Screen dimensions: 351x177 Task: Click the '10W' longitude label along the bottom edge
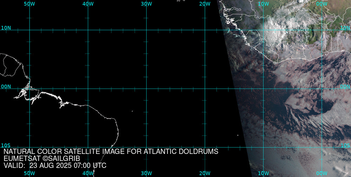coord(264,174)
